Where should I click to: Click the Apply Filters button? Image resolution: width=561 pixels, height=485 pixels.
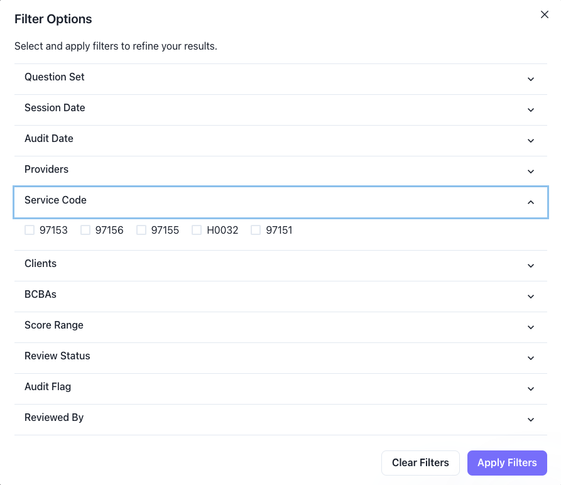tap(507, 463)
